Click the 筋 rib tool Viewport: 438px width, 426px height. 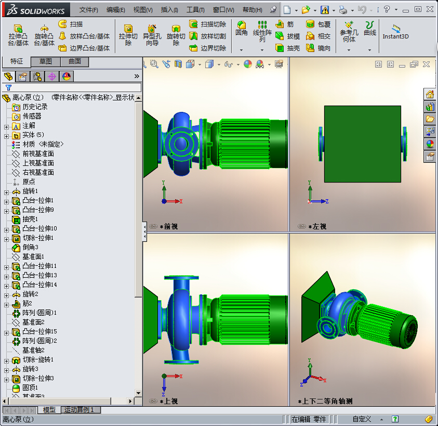284,24
